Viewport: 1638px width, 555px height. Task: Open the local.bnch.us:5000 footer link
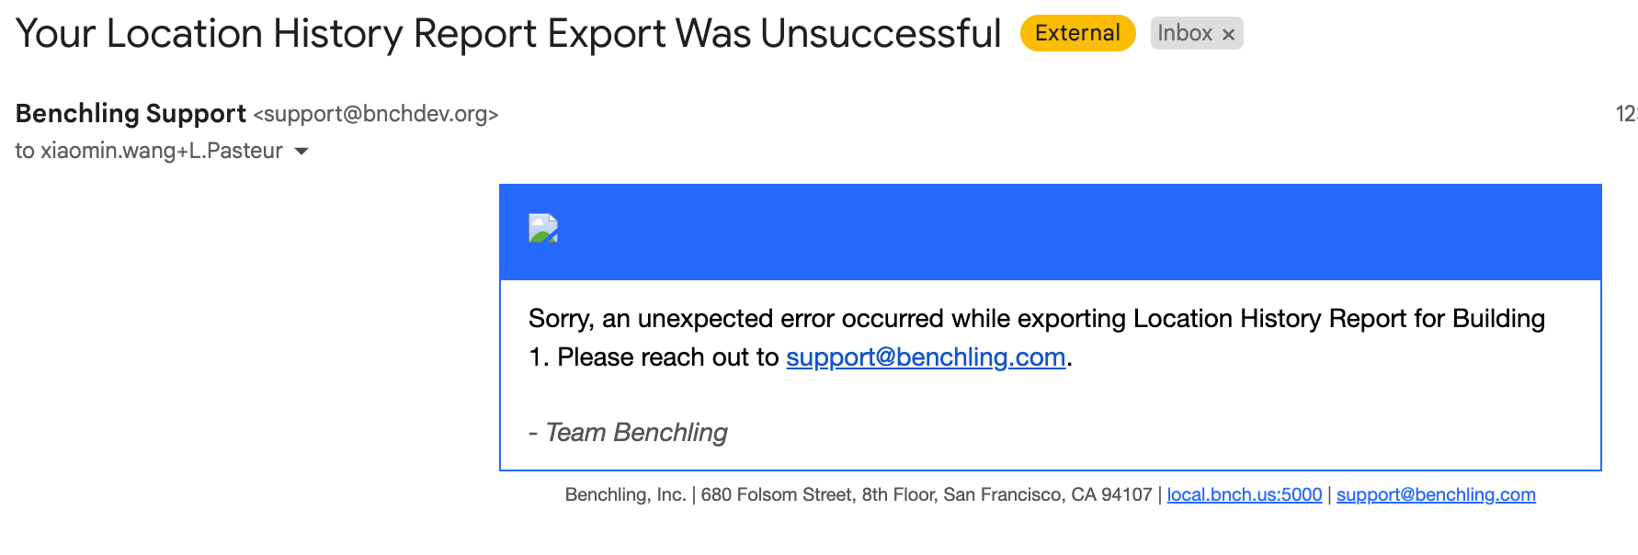(x=1245, y=494)
